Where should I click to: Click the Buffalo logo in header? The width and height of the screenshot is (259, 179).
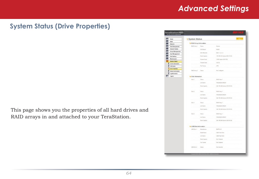click(238, 32)
